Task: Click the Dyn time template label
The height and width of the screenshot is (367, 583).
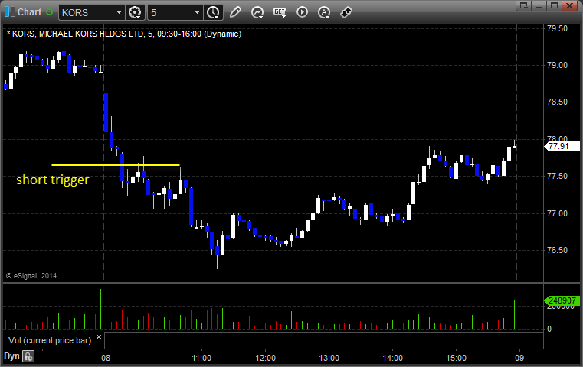Action: pos(11,356)
